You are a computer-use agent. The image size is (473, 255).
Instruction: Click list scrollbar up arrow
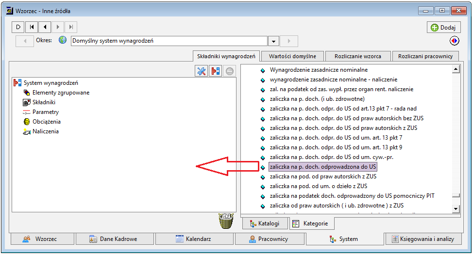456,69
